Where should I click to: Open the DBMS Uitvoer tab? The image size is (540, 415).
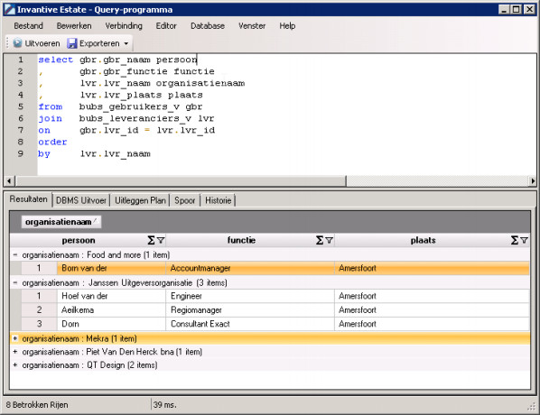(81, 200)
